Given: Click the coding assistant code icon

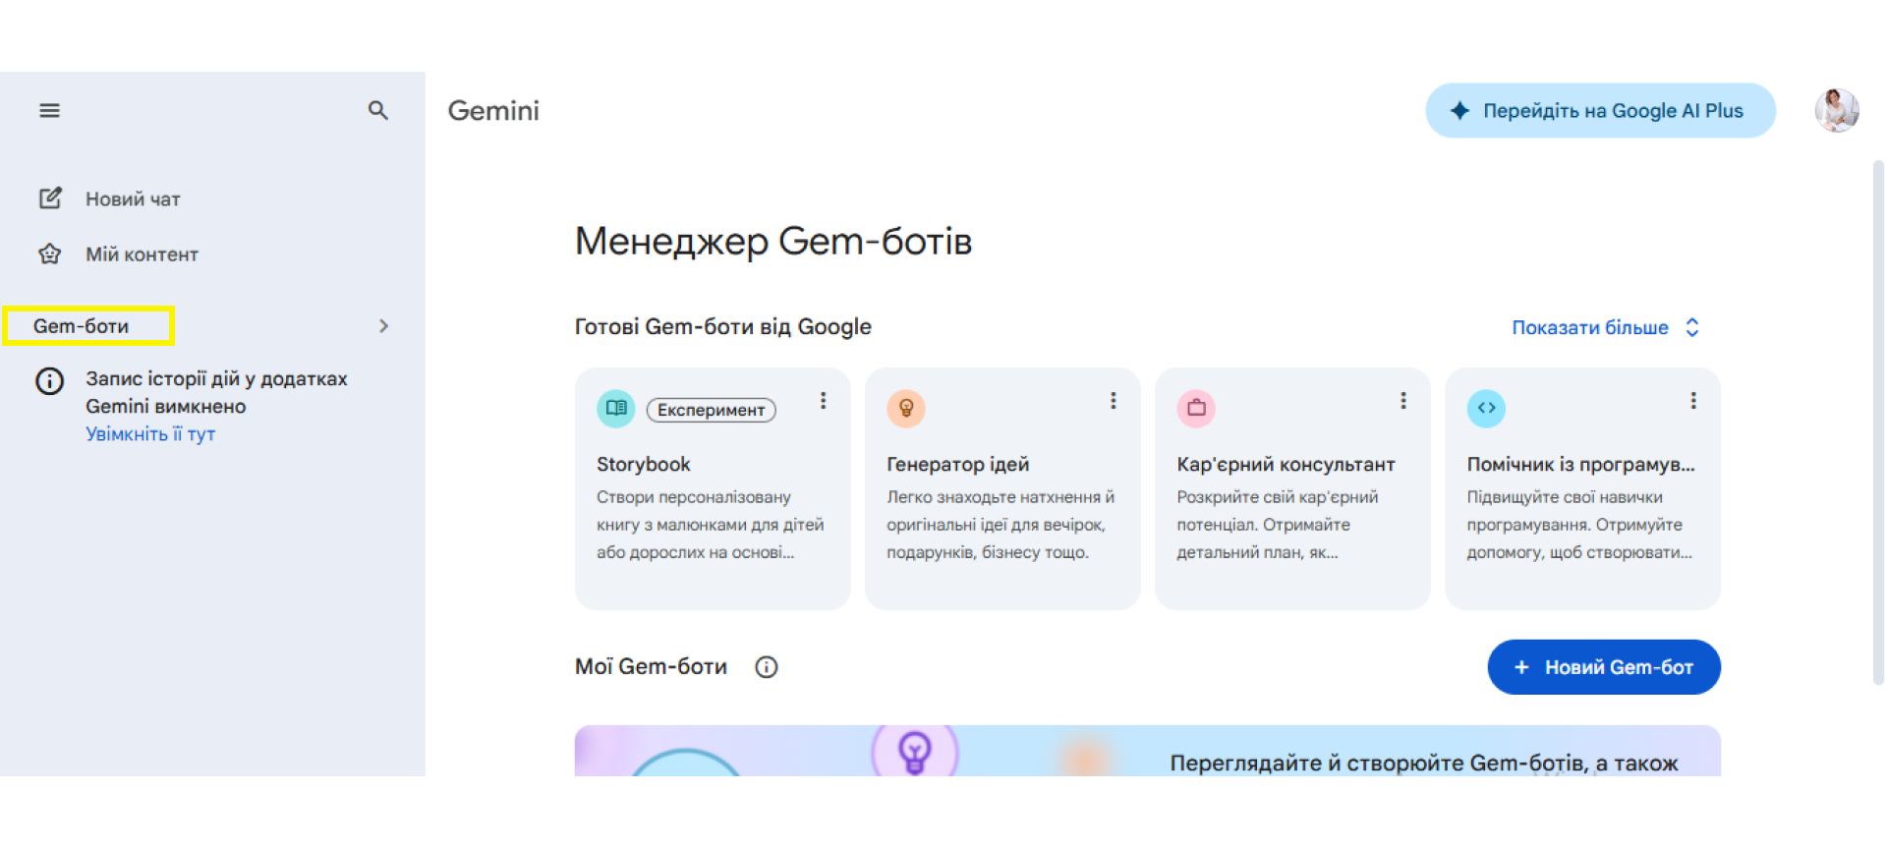Looking at the screenshot, I should (1486, 408).
